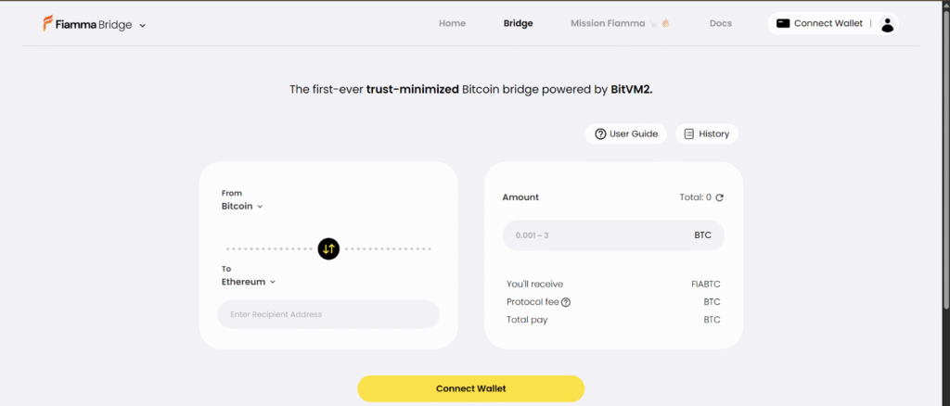
Task: Open the To Ethereum network dropdown
Action: (249, 282)
